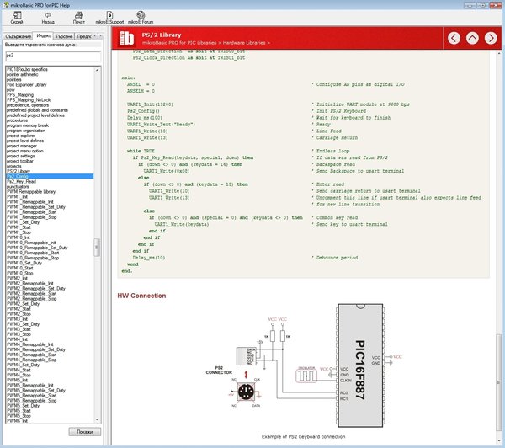Go back with the Назад arrow icon
Viewport: 505px width, 448px height.
tap(48, 15)
